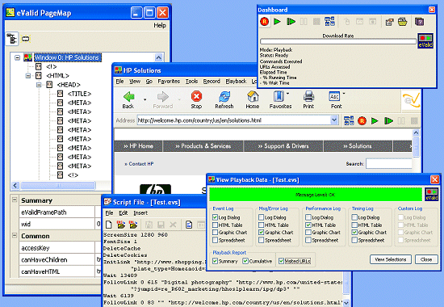Select the <TITLE> node in PageMap tree

(x=79, y=94)
